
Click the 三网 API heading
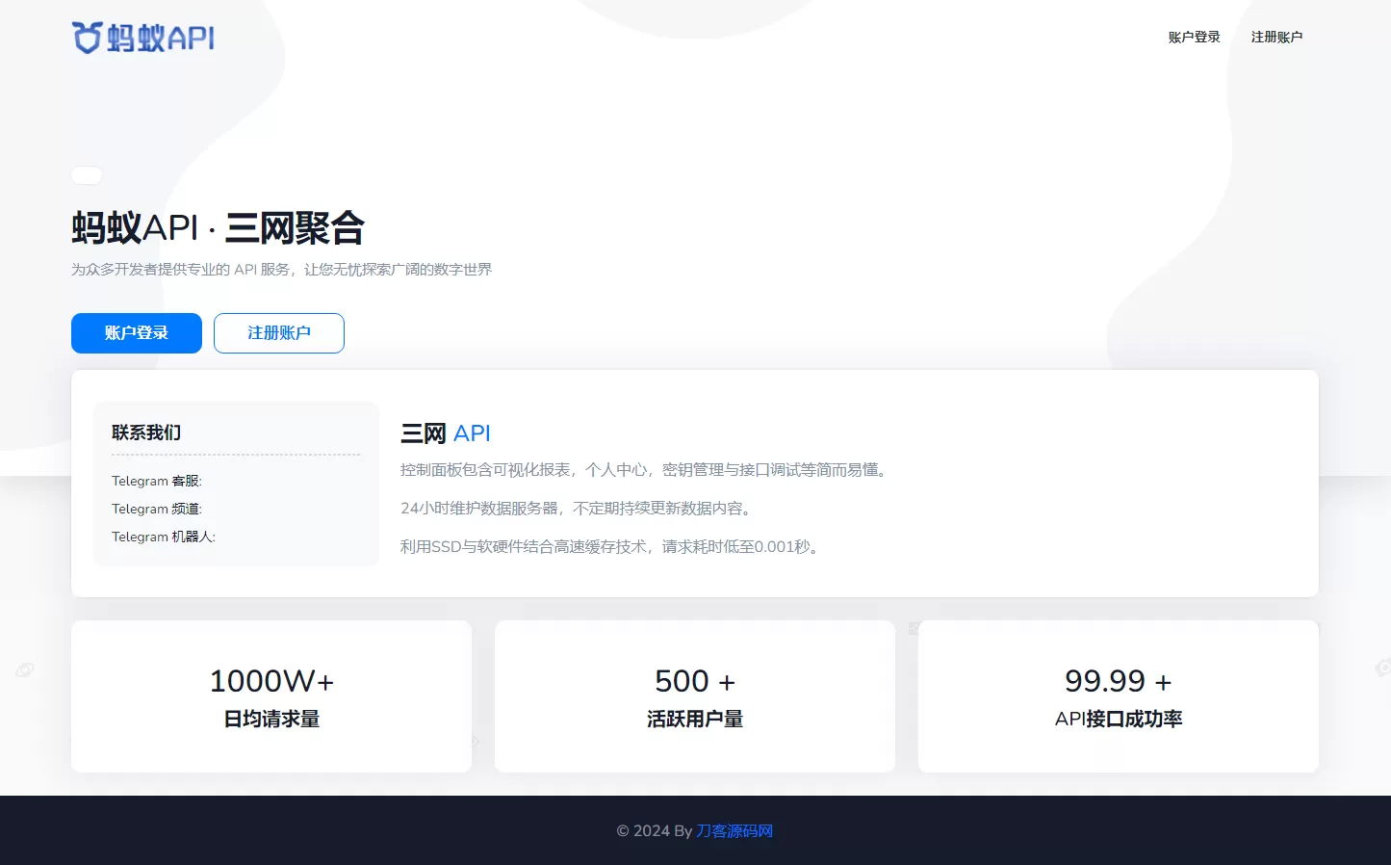[445, 433]
